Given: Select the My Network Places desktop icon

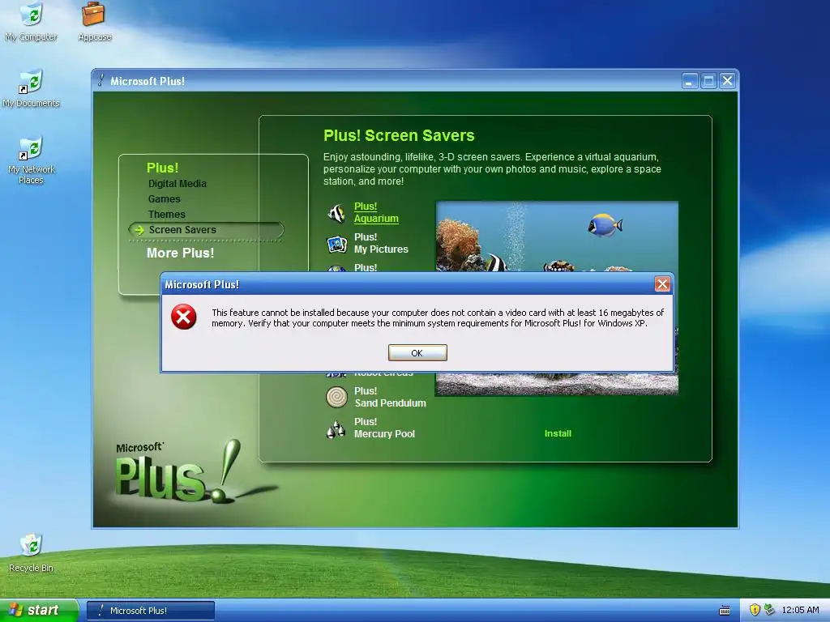Looking at the screenshot, I should point(31,160).
